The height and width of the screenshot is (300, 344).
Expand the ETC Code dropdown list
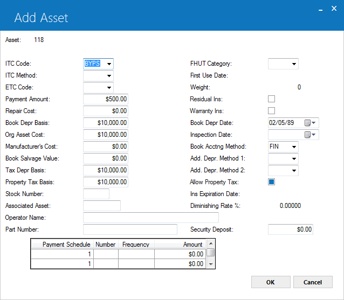click(x=109, y=88)
